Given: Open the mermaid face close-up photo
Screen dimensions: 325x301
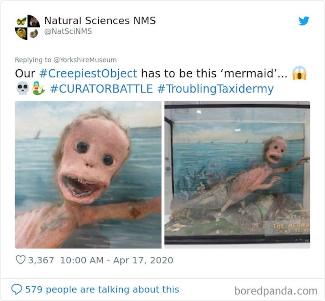Looking at the screenshot, I should pos(88,174).
